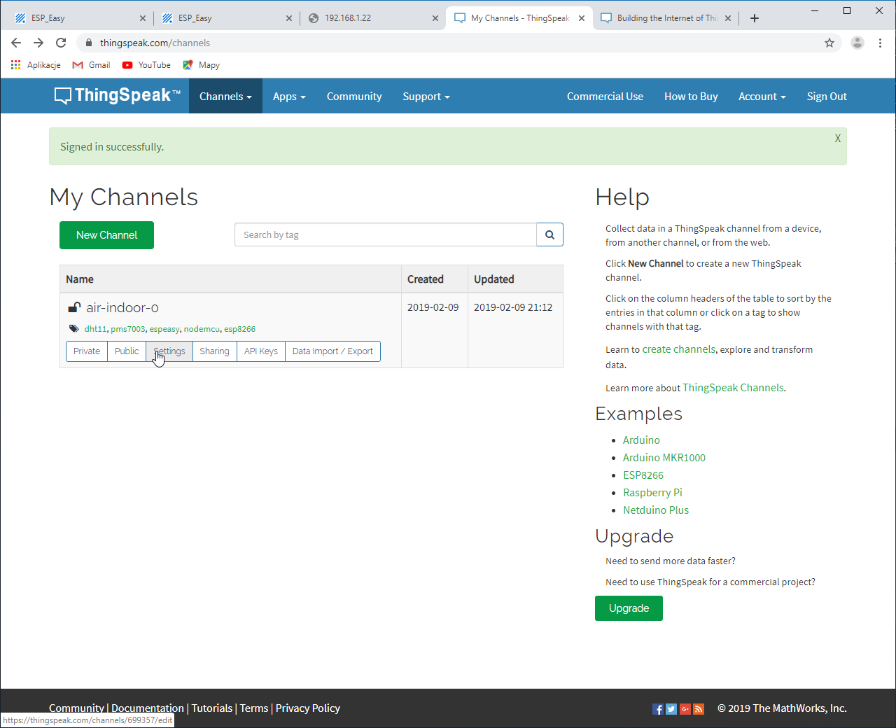Open channel Settings button
Viewport: 896px width, 728px height.
169,351
